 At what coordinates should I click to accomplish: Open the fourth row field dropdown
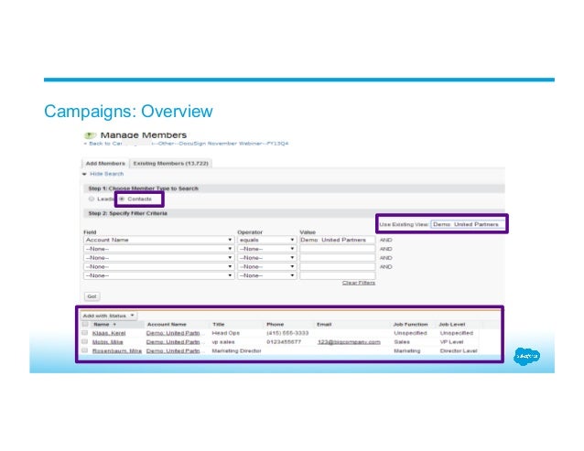pos(159,266)
